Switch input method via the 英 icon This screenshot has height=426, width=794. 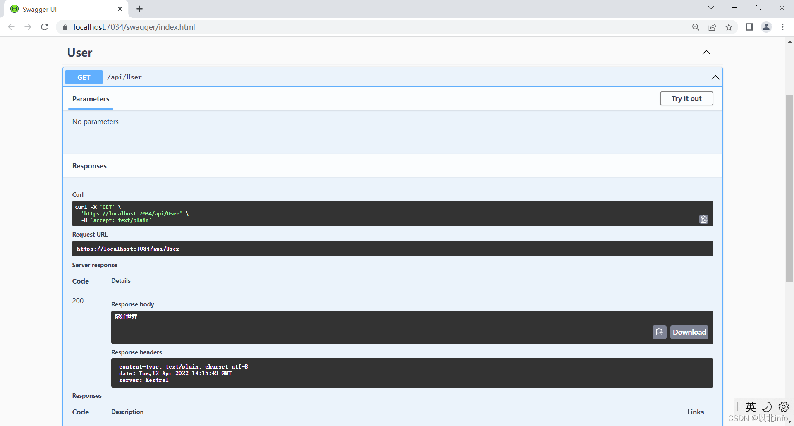pos(751,407)
